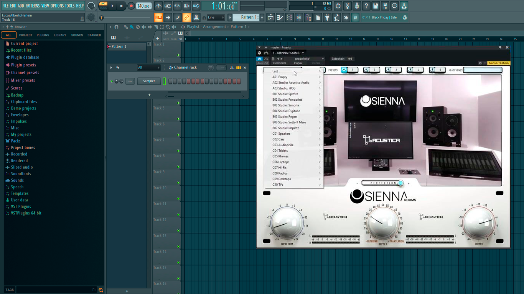Image resolution: width=524 pixels, height=294 pixels.
Task: Open the Sienna plugin settings gear
Action: click(x=480, y=63)
